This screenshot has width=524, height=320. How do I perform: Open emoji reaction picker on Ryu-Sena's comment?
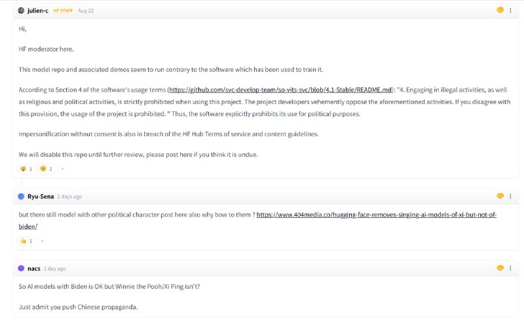(500, 196)
